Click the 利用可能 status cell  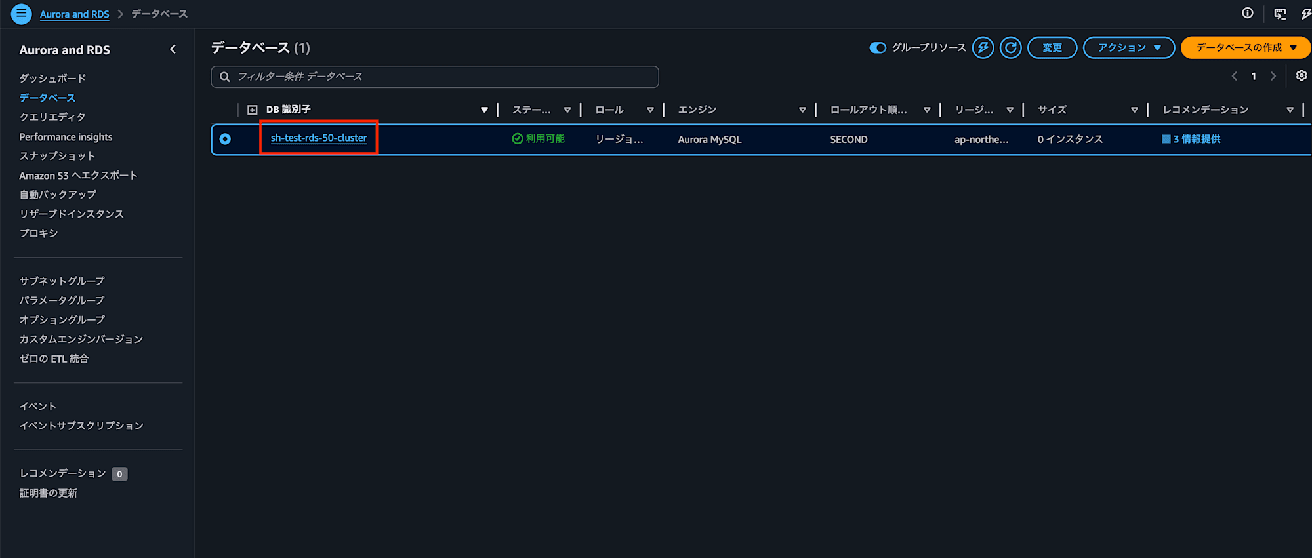pyautogui.click(x=539, y=138)
